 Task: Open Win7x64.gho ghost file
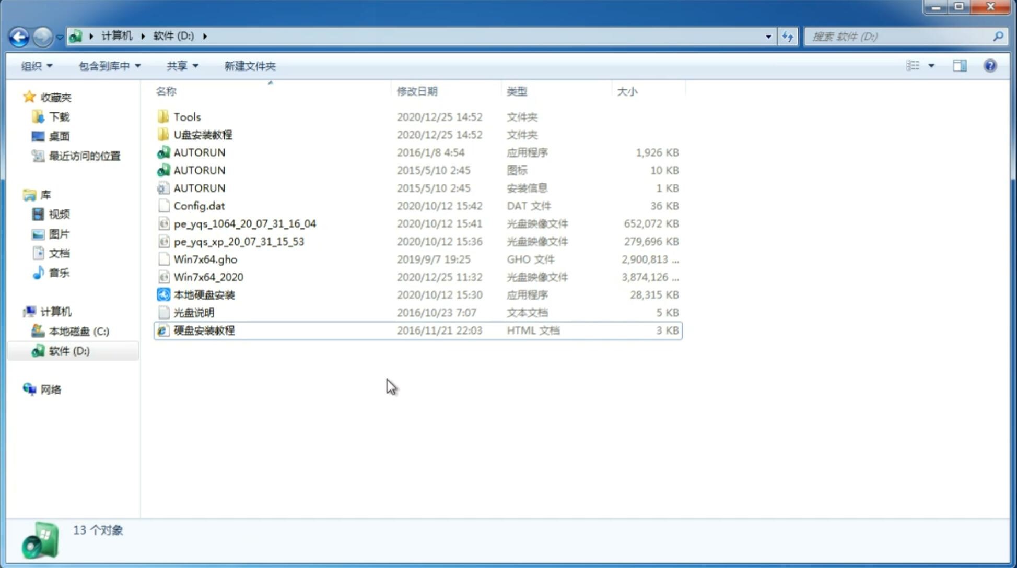[x=205, y=259]
